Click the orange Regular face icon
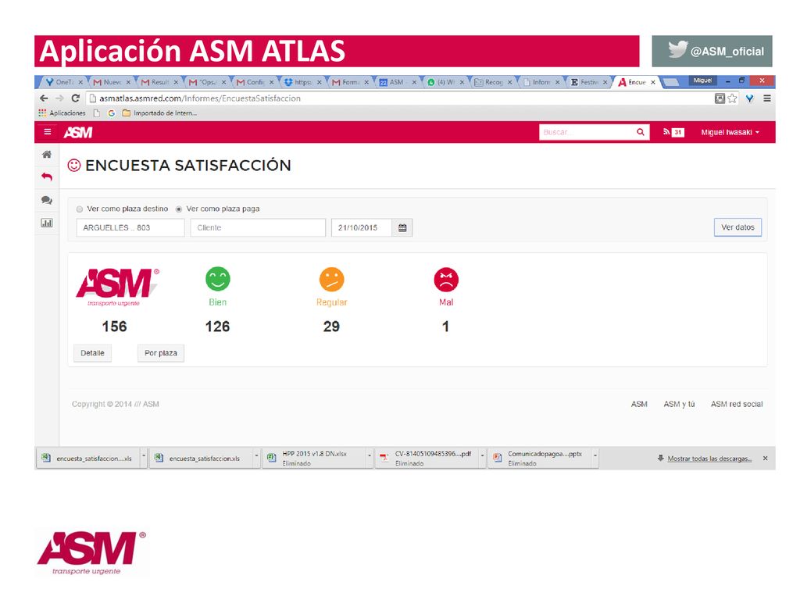This screenshot has height=600, width=800. click(331, 279)
